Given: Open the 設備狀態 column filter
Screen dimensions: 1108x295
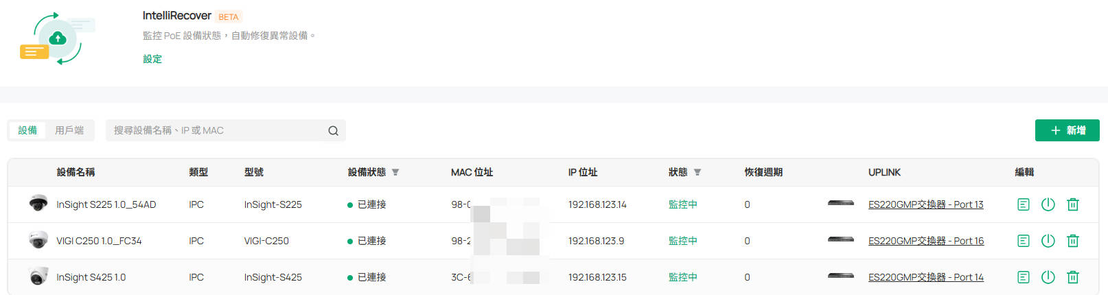Looking at the screenshot, I should pos(395,172).
